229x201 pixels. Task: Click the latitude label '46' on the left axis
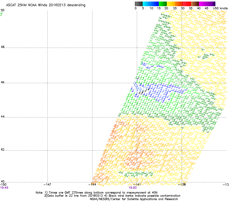(2, 82)
